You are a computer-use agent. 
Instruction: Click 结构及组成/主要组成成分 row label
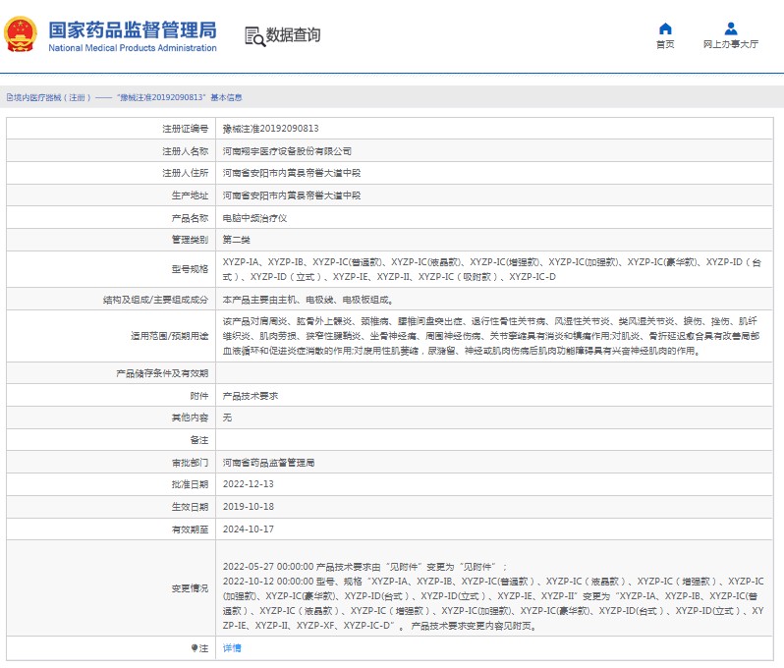155,300
